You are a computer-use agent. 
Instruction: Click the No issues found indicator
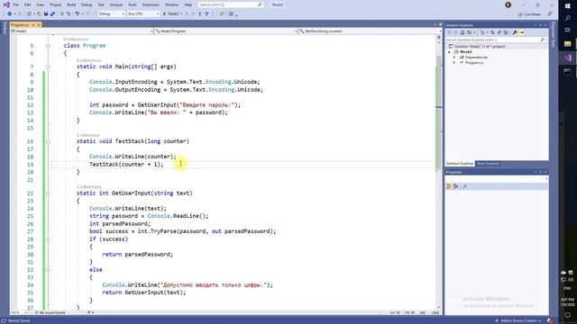[x=50, y=312]
